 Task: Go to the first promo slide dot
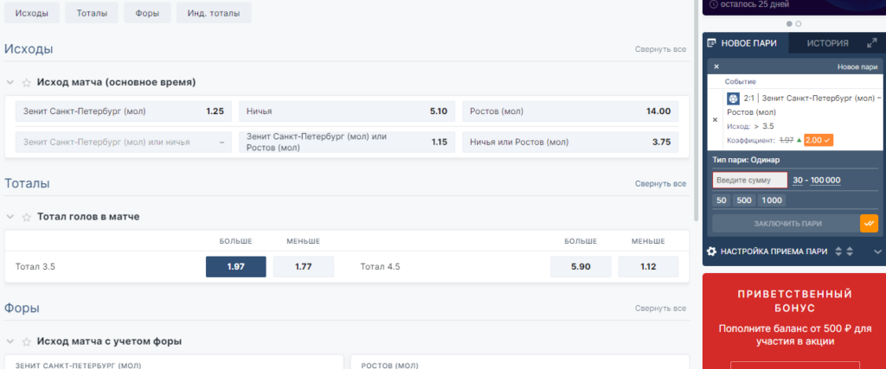click(790, 23)
